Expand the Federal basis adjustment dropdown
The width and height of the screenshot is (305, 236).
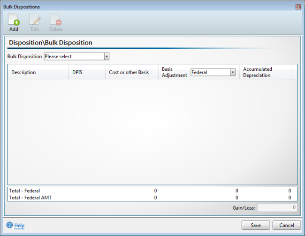click(x=233, y=72)
